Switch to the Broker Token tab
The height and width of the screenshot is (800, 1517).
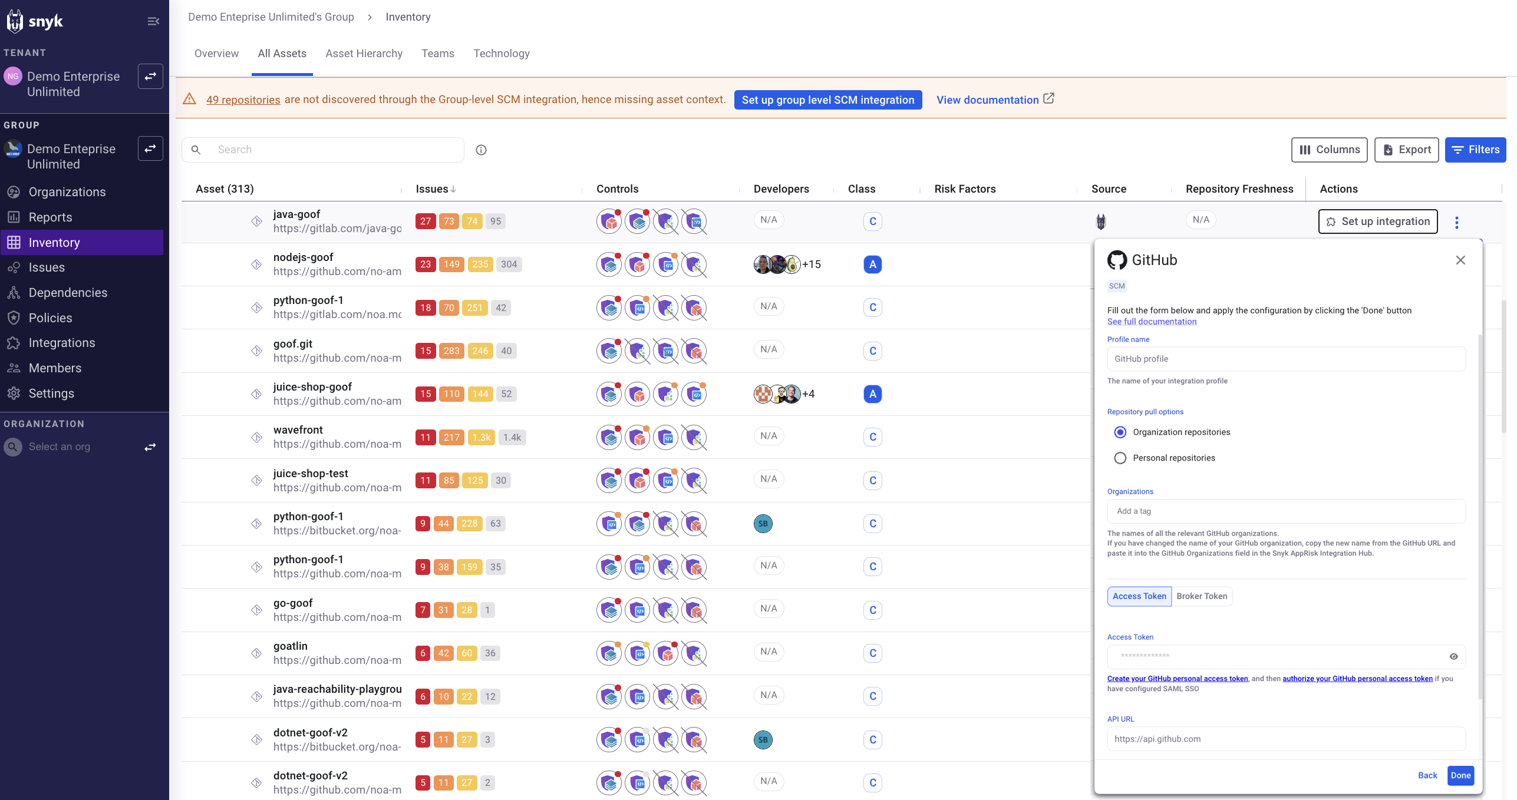click(1202, 596)
